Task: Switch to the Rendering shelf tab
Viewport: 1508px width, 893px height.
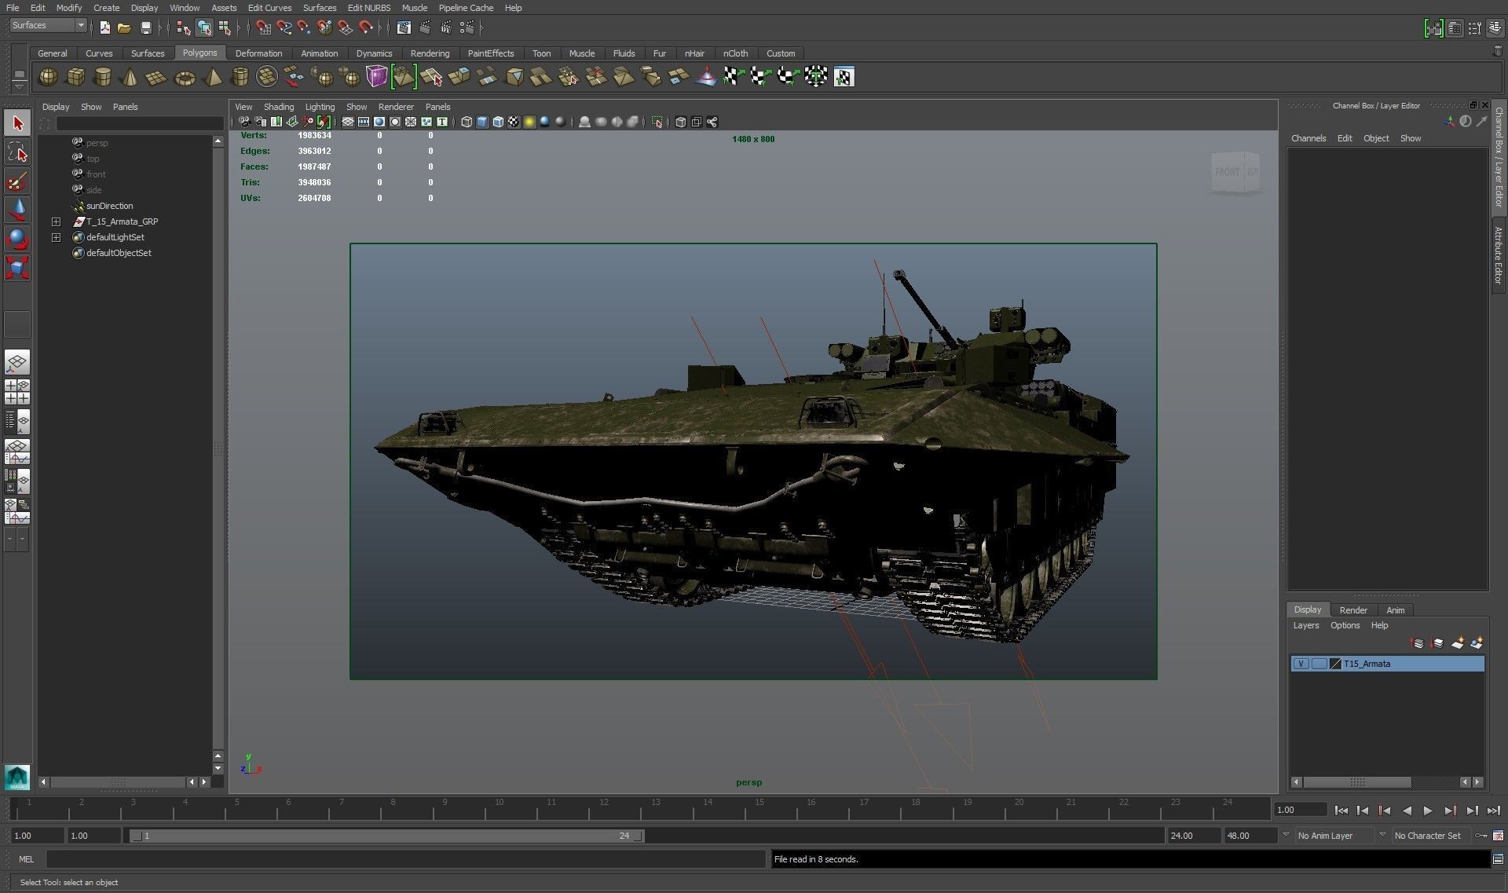Action: point(430,53)
